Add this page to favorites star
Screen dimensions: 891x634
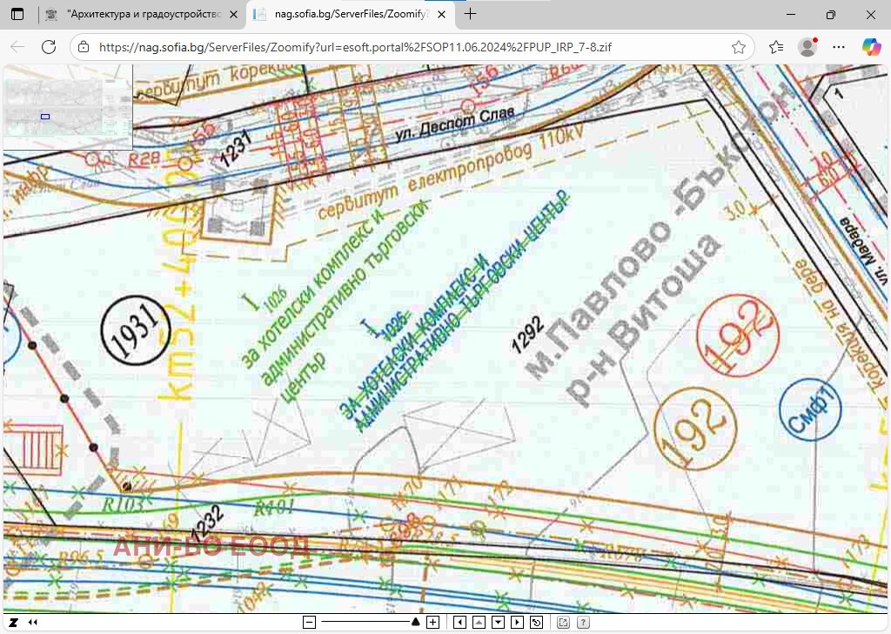[x=739, y=47]
